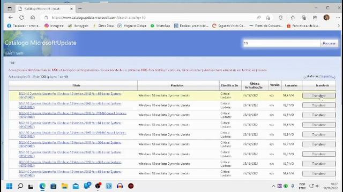Open the headphones app on the taskbar
The image size is (343, 192).
[x=120, y=186]
